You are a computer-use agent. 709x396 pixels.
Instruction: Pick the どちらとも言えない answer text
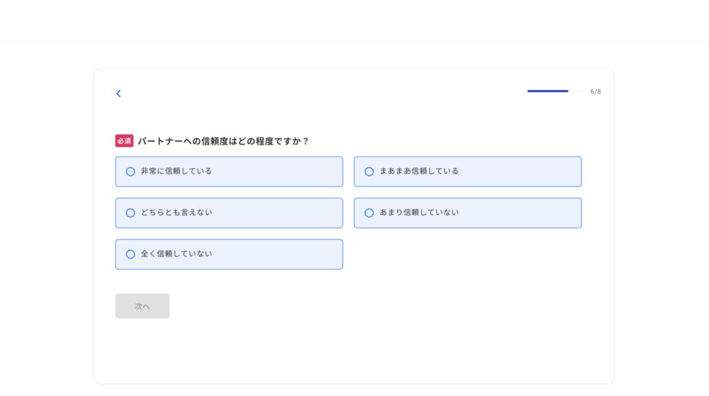(x=177, y=213)
